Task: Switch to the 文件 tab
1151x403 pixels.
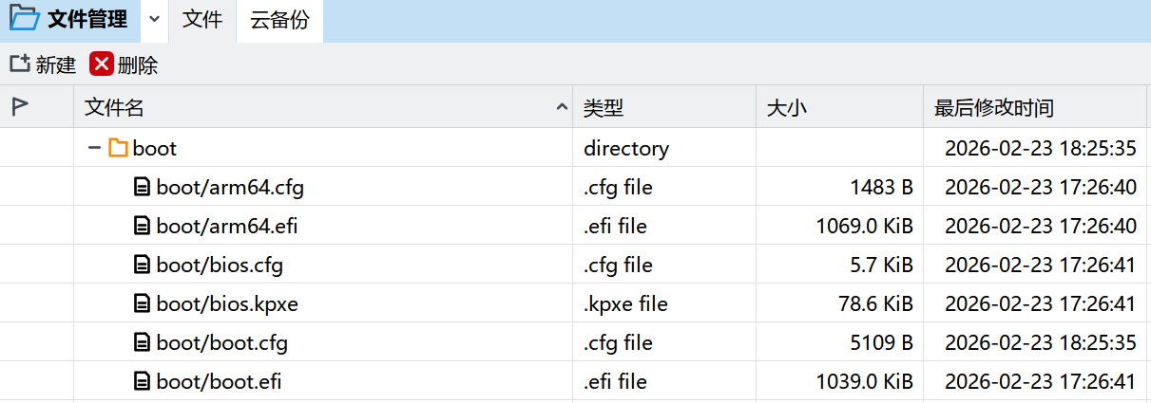Action: [x=202, y=20]
